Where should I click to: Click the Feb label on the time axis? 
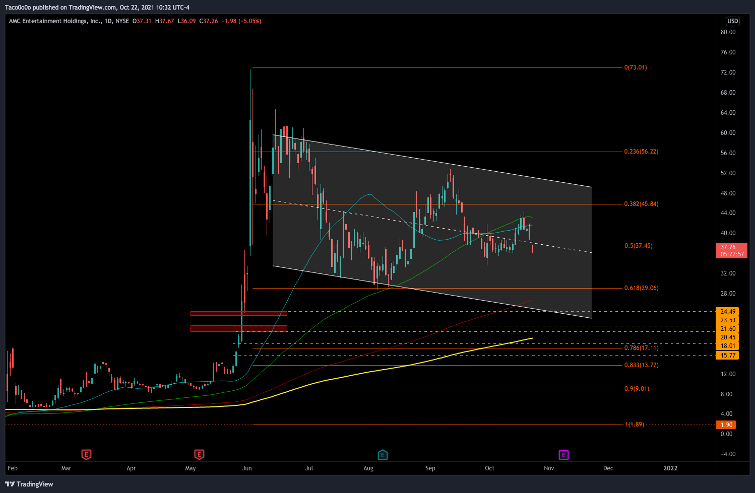coord(13,468)
